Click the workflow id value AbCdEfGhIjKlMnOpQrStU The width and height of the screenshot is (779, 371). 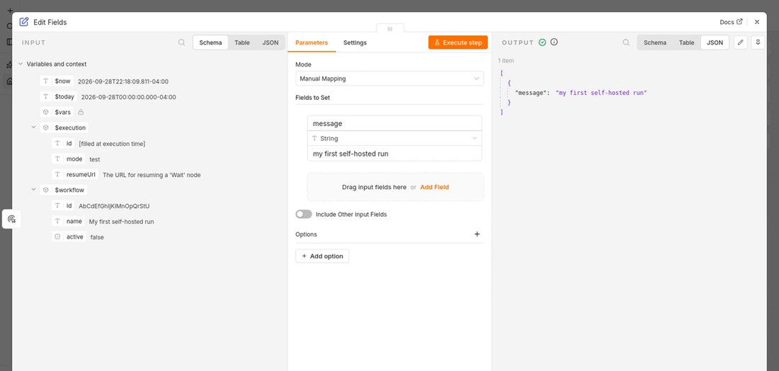pos(114,205)
